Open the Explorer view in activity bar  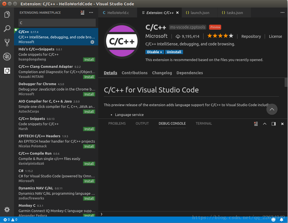coord(7,15)
